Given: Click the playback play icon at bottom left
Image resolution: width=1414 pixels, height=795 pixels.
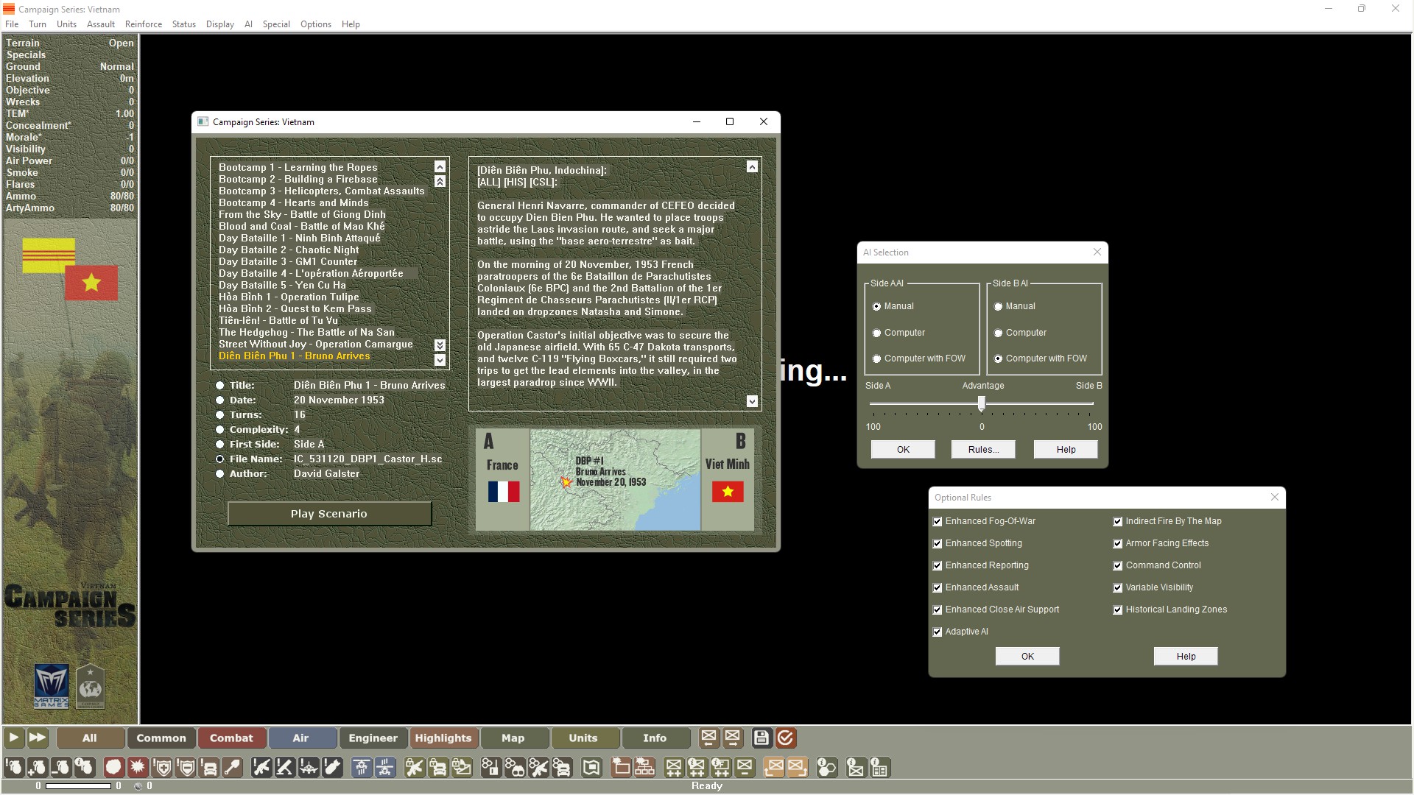Looking at the screenshot, I should [13, 738].
